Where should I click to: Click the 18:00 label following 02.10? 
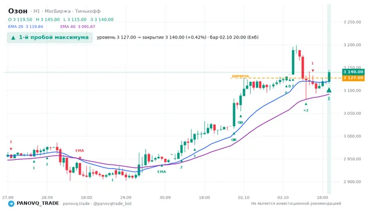tap(322, 197)
